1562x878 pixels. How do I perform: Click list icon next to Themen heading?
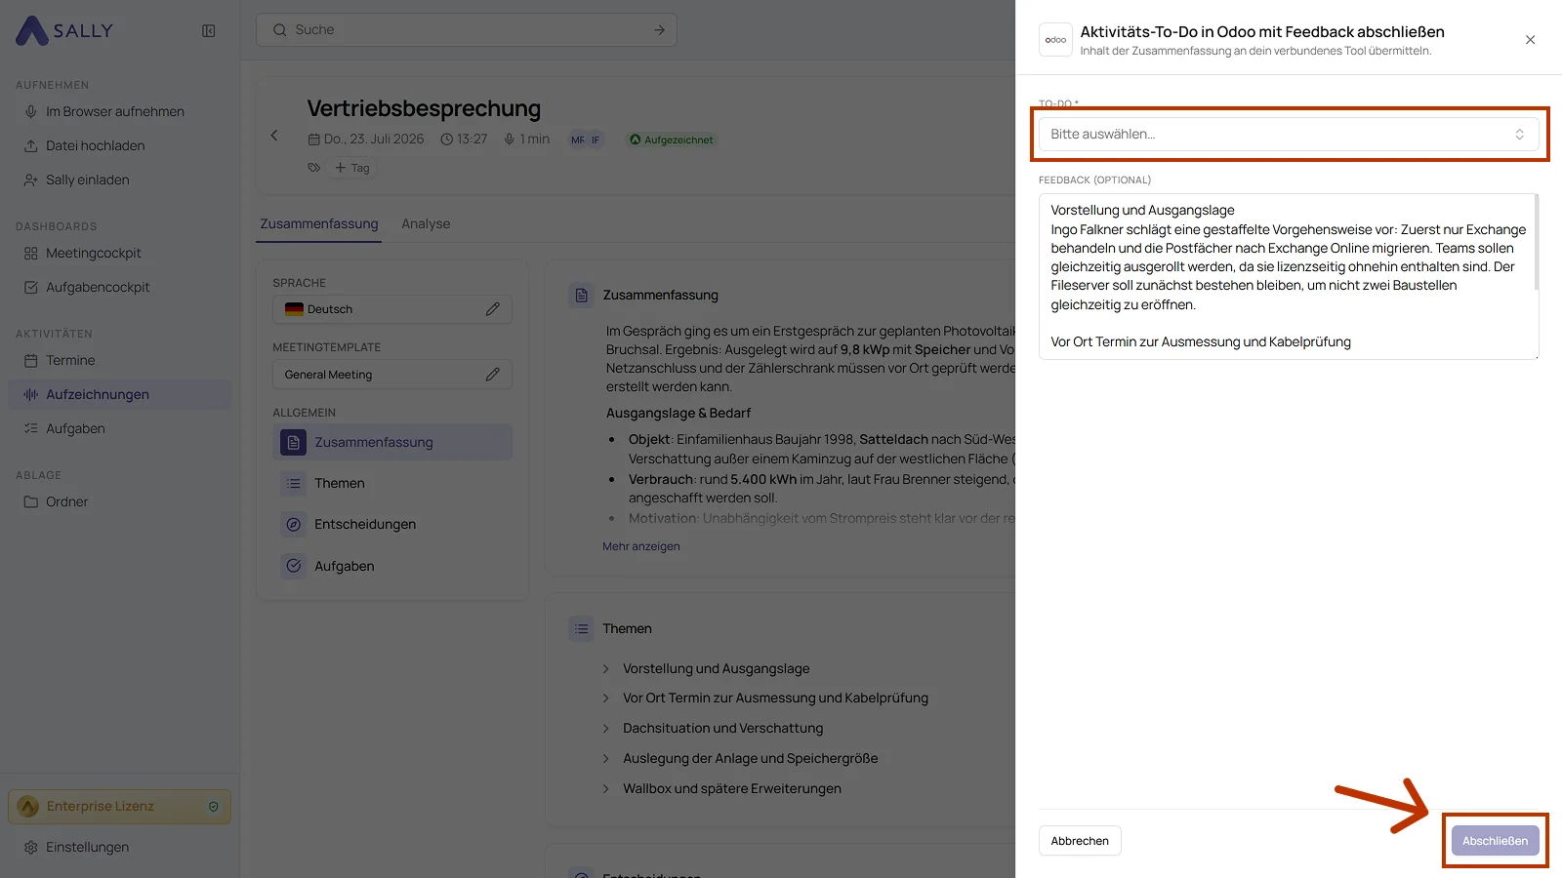point(582,628)
